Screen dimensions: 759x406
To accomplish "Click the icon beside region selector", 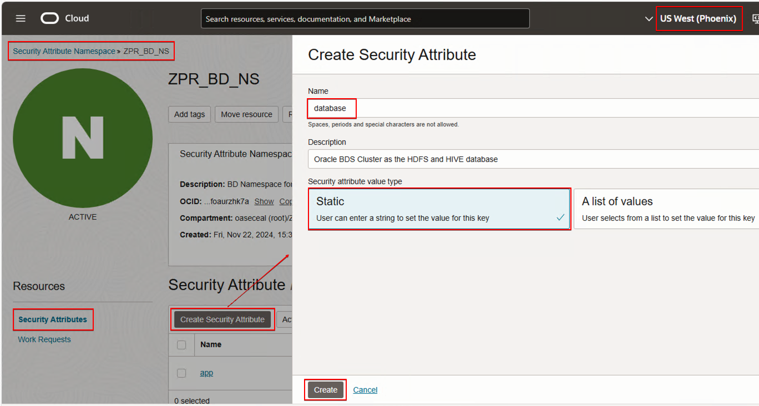I will (x=756, y=18).
